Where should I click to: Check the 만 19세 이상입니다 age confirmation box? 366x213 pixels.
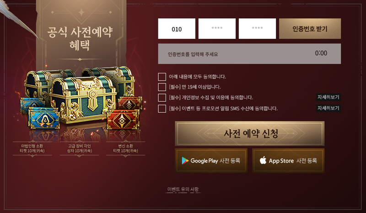[x=162, y=87]
